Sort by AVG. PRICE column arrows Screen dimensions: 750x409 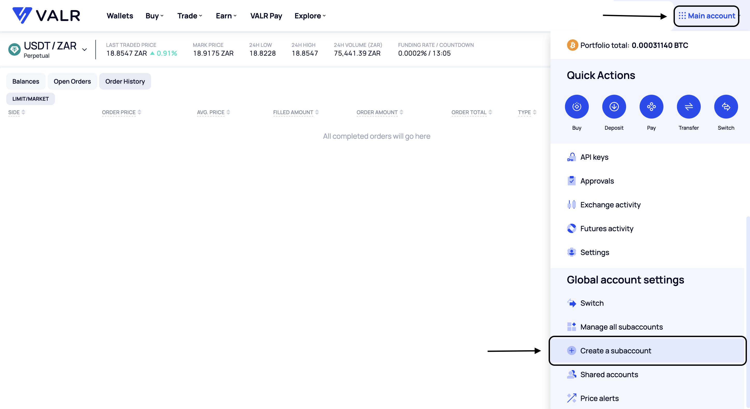pos(228,112)
